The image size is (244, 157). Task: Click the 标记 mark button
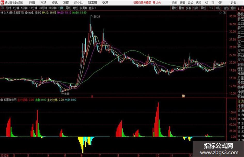coord(218,8)
